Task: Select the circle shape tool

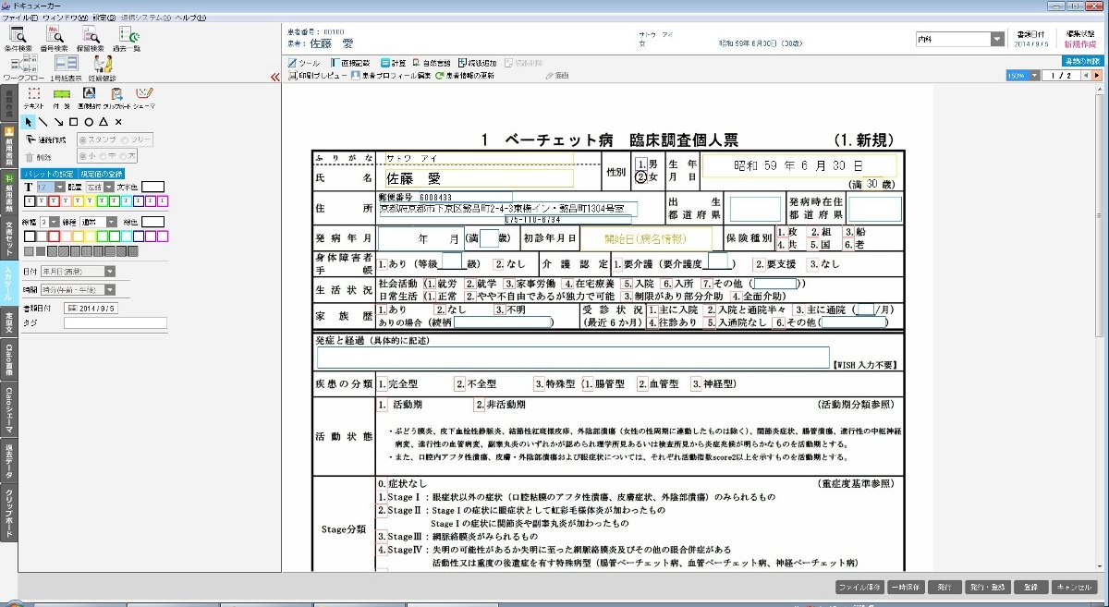Action: click(x=89, y=121)
